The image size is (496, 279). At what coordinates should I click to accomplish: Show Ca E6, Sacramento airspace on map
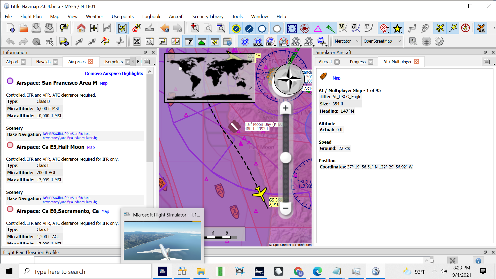tap(105, 211)
